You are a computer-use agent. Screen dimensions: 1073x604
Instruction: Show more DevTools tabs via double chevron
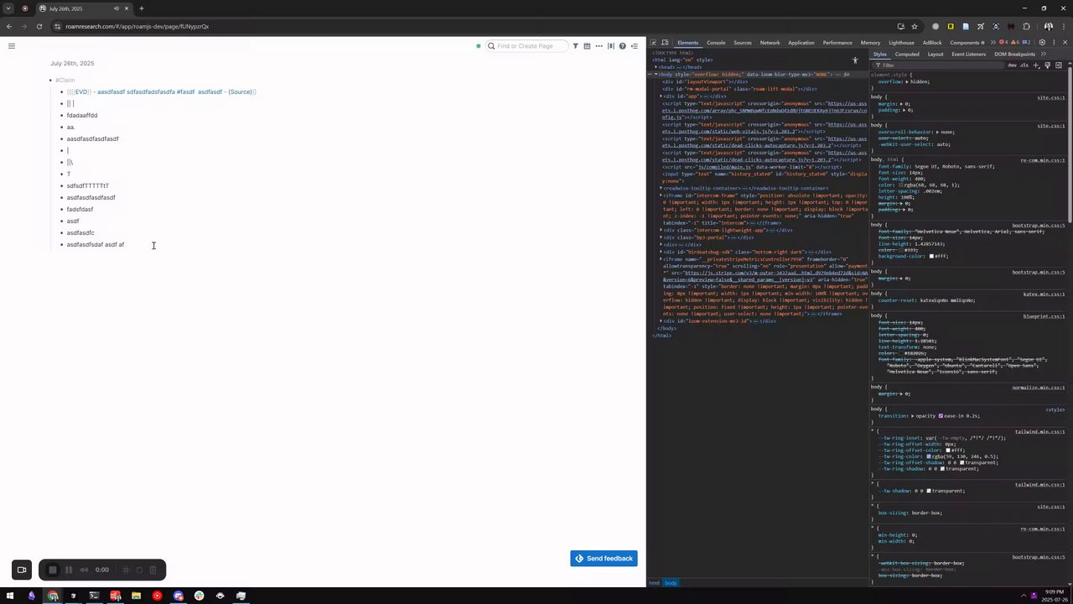point(993,43)
